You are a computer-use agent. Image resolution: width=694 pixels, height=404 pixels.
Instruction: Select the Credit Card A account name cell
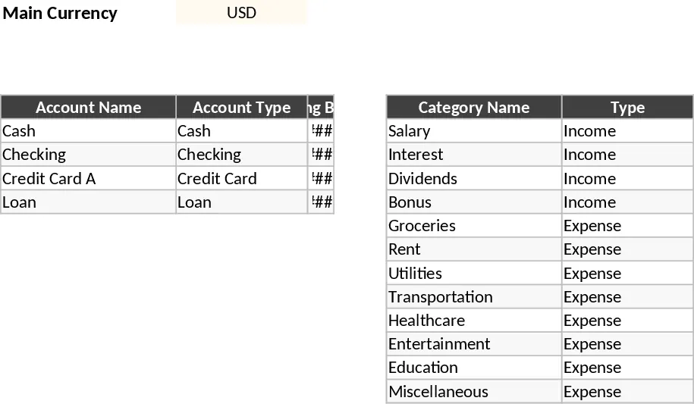pyautogui.click(x=89, y=178)
